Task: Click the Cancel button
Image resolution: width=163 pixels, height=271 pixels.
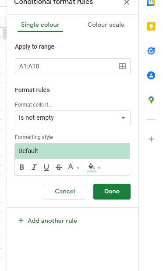Action: point(65,192)
